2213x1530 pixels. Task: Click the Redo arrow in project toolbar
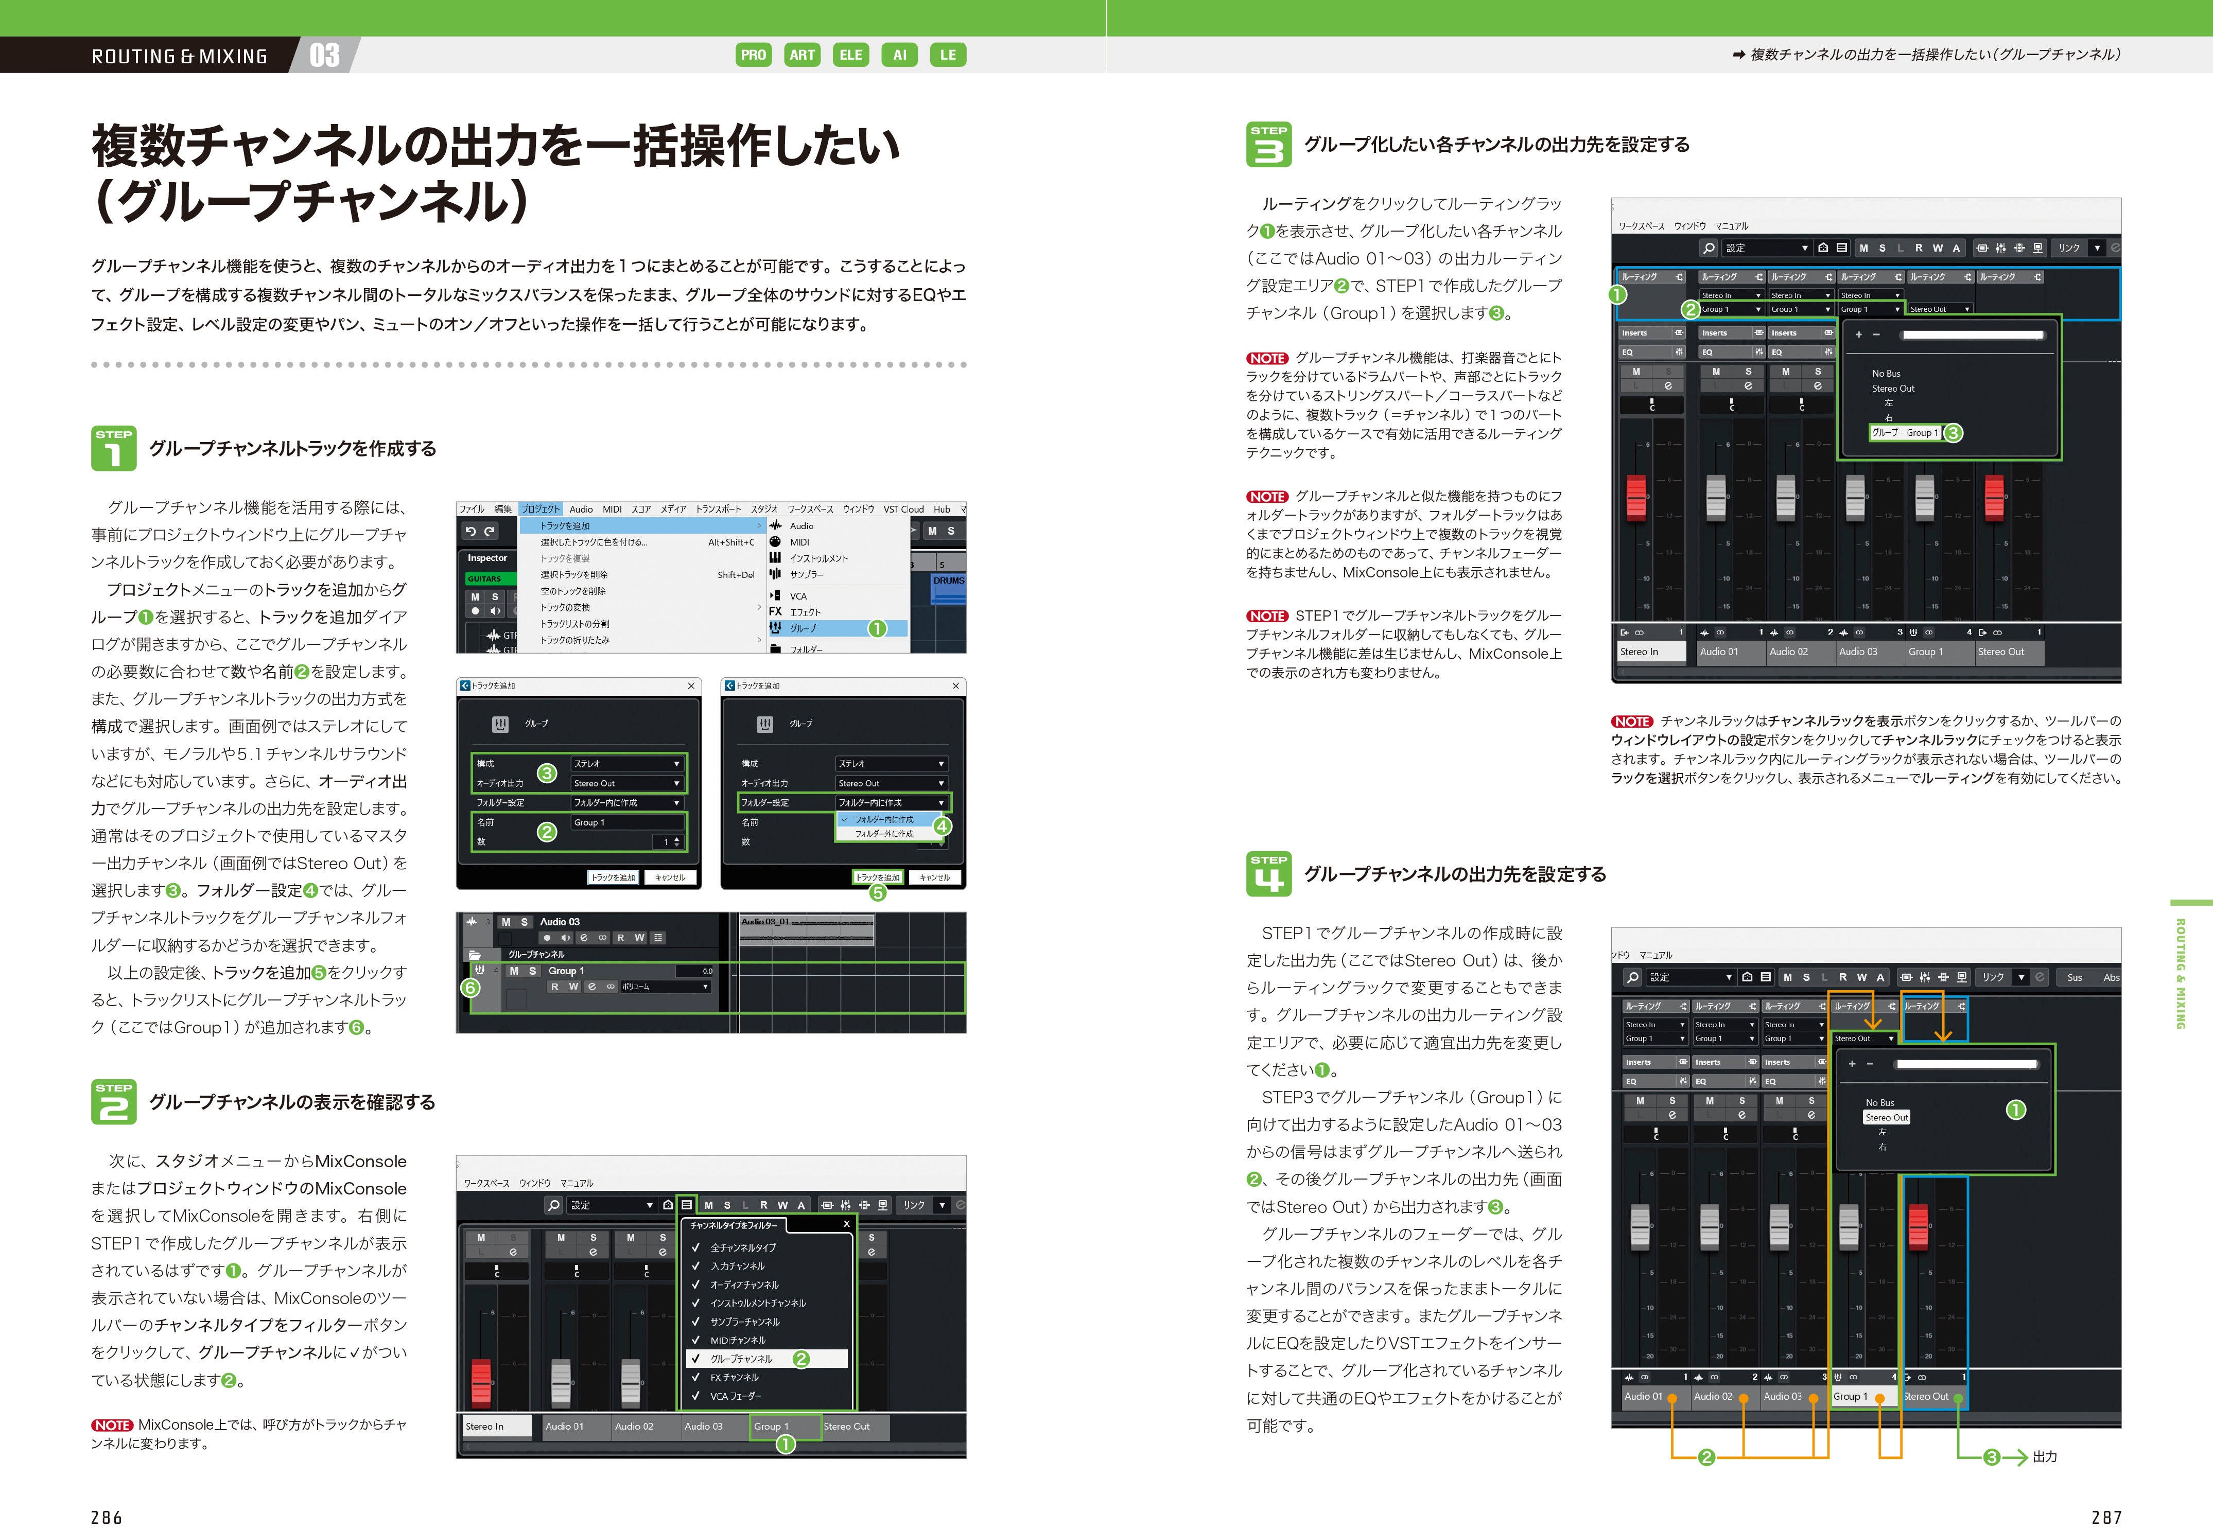tap(490, 531)
